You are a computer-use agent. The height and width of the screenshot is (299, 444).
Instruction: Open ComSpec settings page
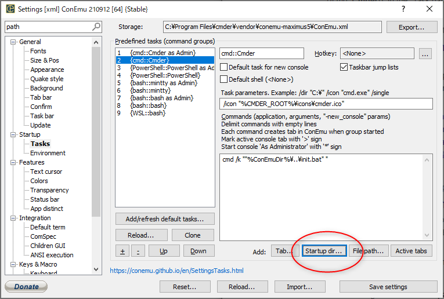[x=43, y=236]
